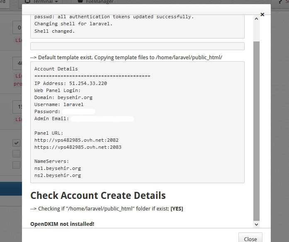
Task: Click the dialog's vertical scrollbar thumb
Action: 256,131
